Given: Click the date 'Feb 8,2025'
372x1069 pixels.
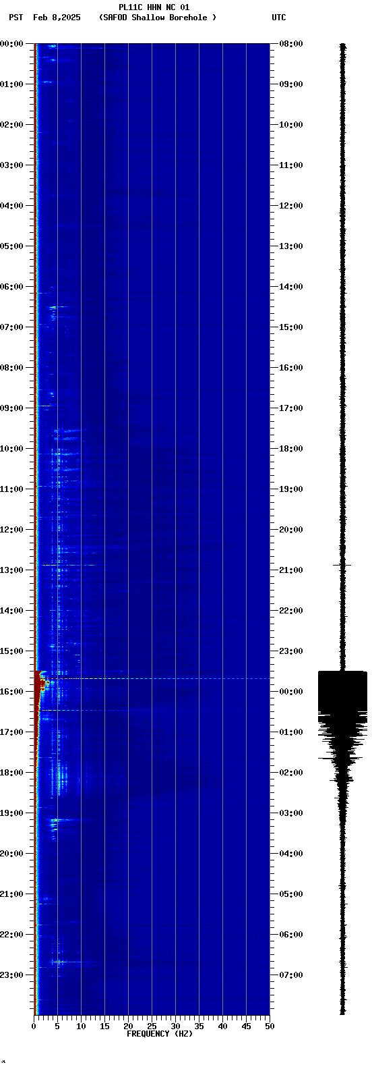Looking at the screenshot, I should click(57, 18).
